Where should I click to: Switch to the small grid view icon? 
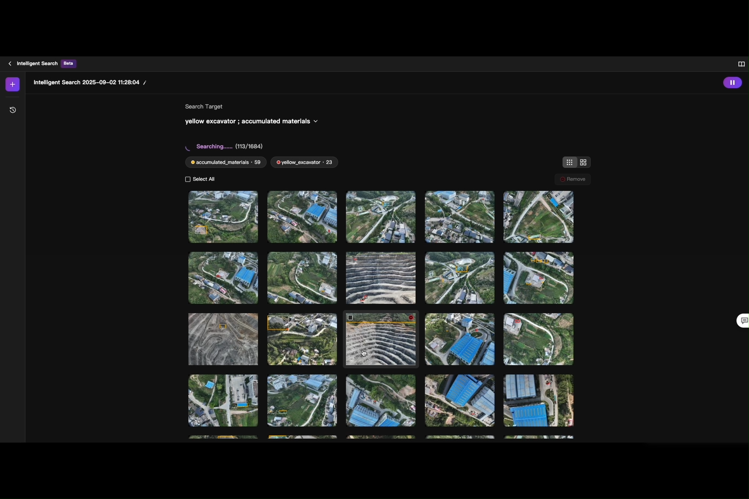(x=569, y=163)
